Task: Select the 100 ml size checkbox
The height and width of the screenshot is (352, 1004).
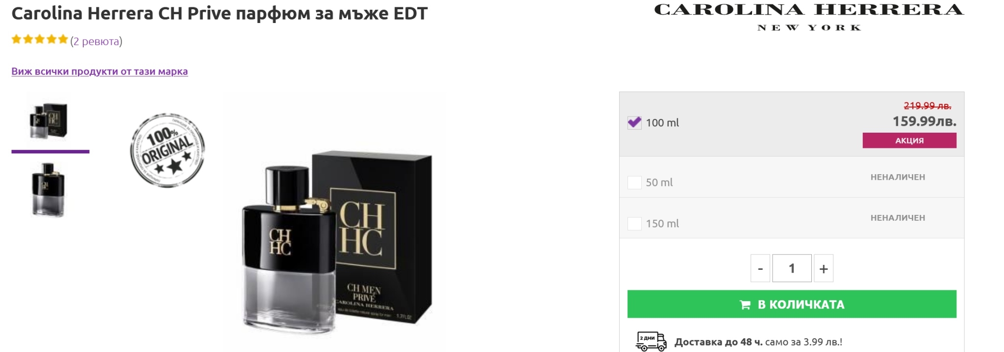Action: [x=634, y=122]
